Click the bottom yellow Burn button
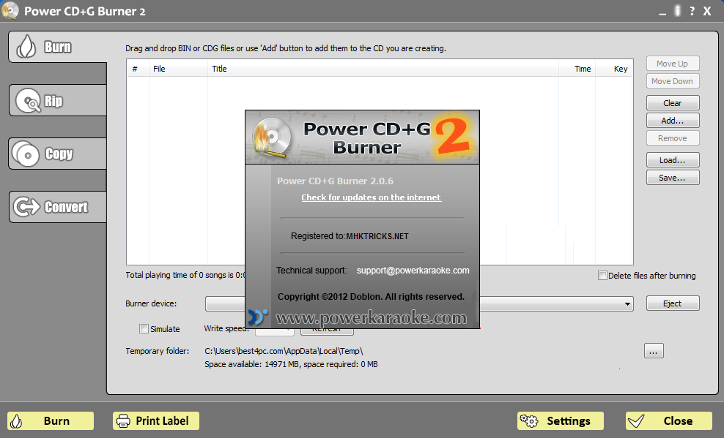724x438 pixels. pos(51,421)
